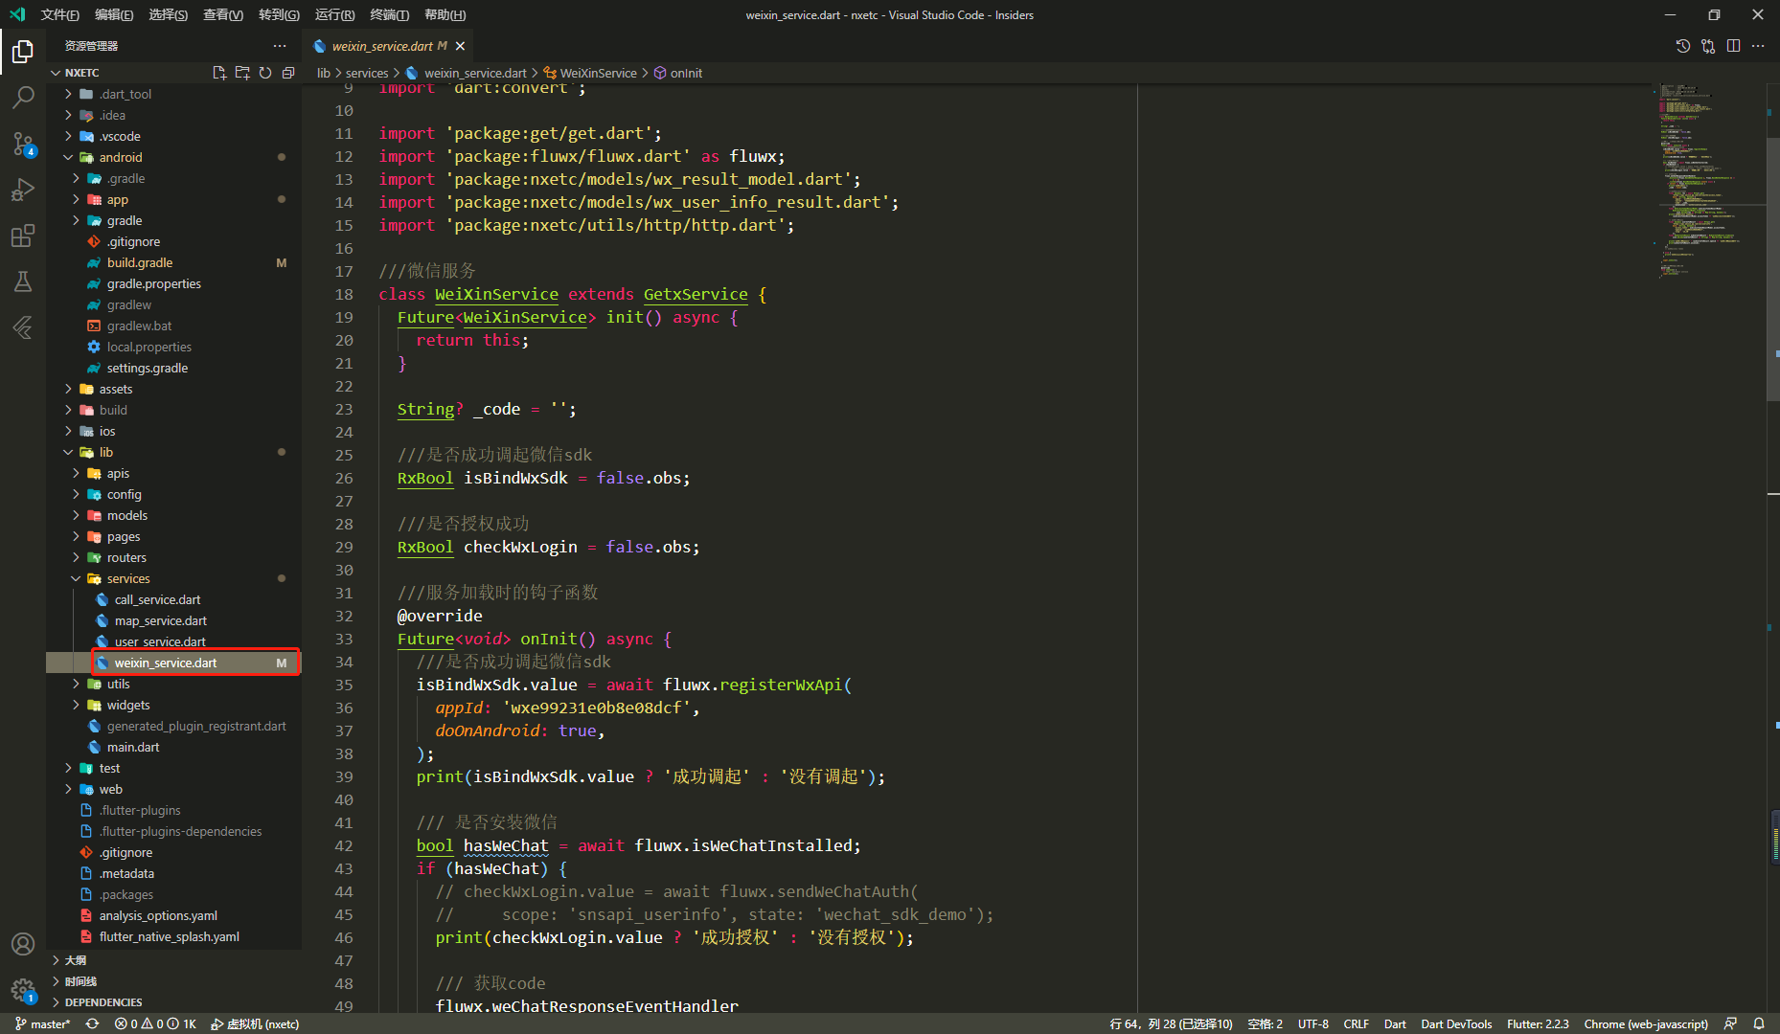1780x1034 pixels.
Task: Open the Run and Debug view
Action: (x=23, y=190)
